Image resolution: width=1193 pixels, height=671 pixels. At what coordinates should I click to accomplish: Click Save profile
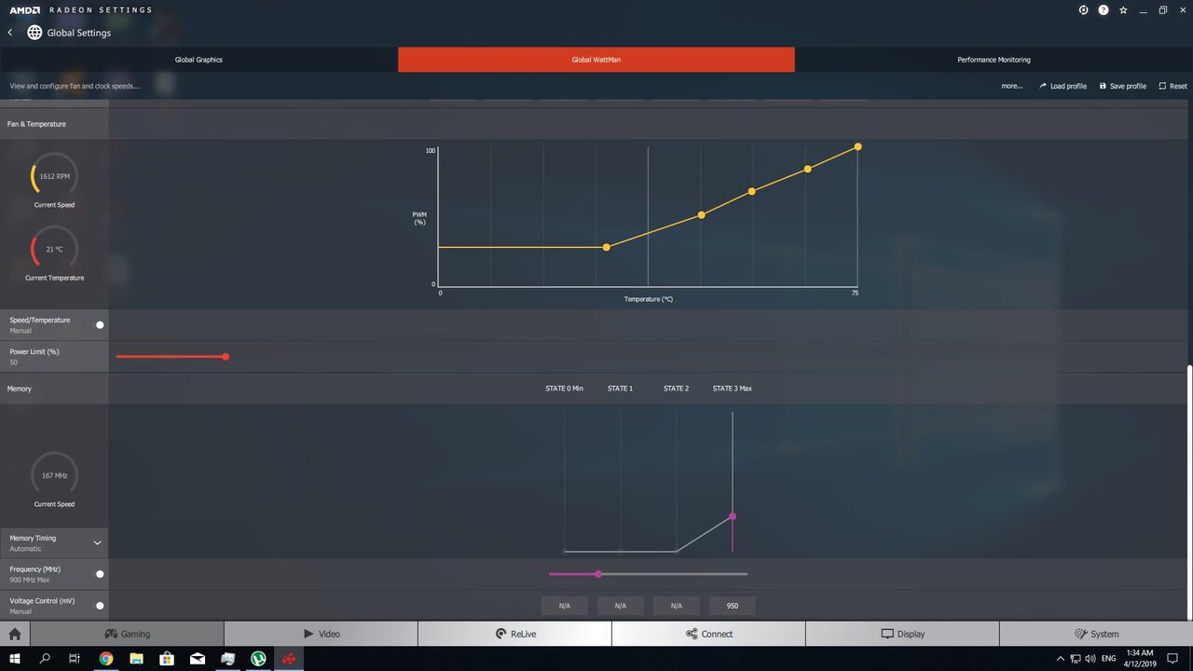1123,86
